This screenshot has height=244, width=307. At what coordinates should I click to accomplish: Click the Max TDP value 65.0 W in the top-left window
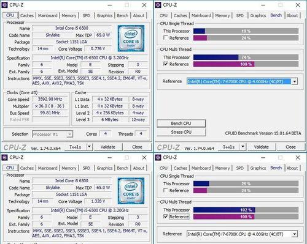coord(103,35)
